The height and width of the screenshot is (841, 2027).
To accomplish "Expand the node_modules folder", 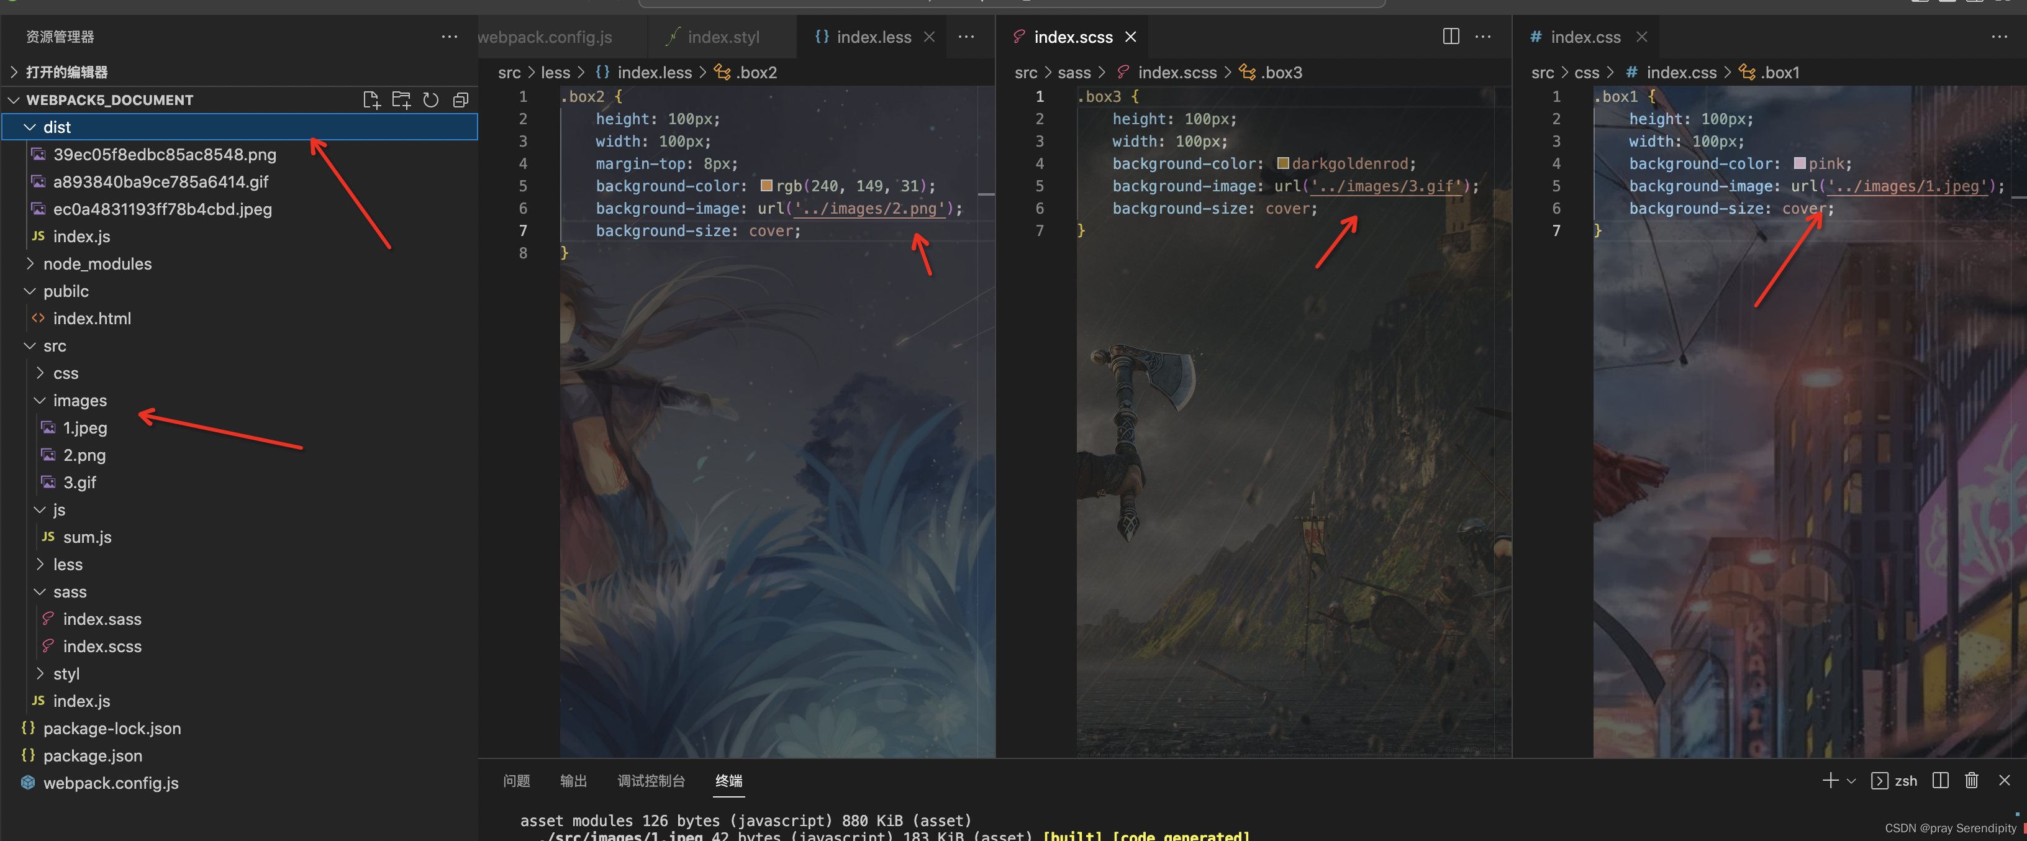I will click(x=97, y=263).
